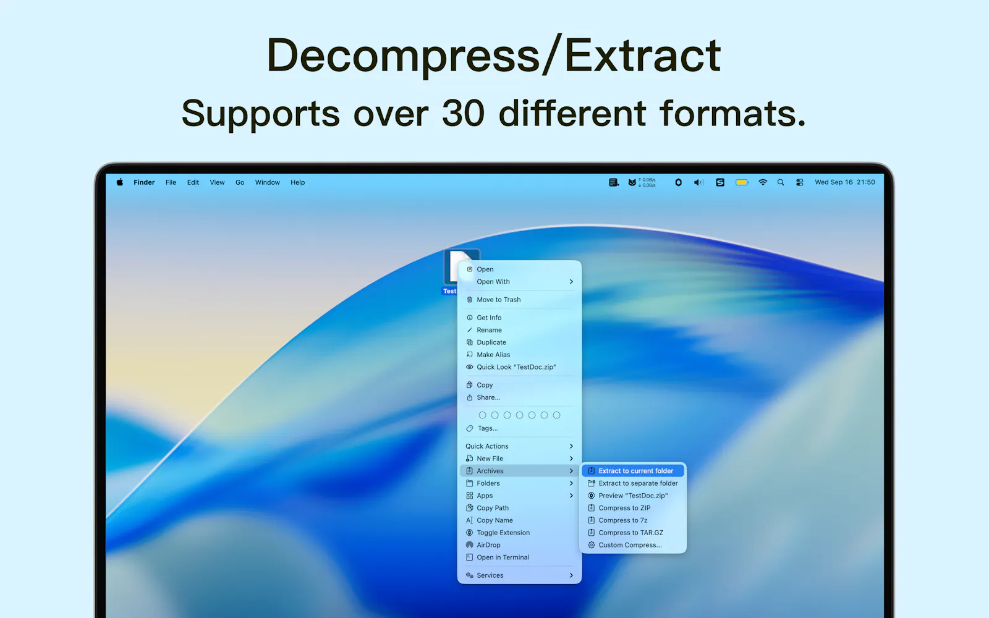This screenshot has height=618, width=989.
Task: Select Make Alias
Action: click(519, 355)
